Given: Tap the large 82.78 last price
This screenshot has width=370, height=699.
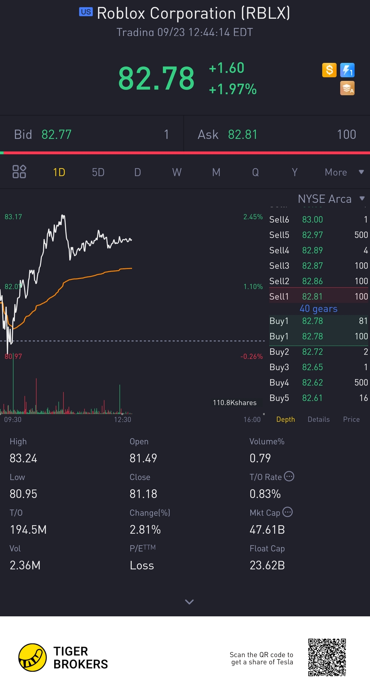Looking at the screenshot, I should coord(156,78).
